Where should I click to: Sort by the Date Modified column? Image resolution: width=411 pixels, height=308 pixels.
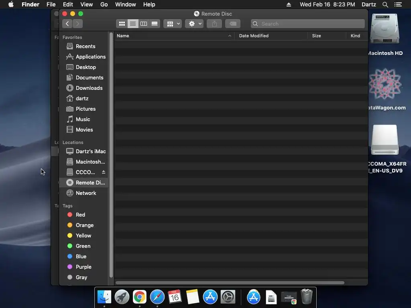(x=271, y=36)
